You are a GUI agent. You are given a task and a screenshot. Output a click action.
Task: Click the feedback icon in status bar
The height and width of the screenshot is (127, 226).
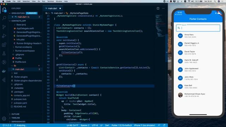pyautogui.click(x=159, y=125)
